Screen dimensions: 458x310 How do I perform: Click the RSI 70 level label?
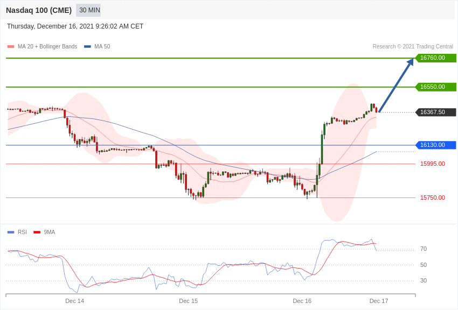click(x=424, y=249)
